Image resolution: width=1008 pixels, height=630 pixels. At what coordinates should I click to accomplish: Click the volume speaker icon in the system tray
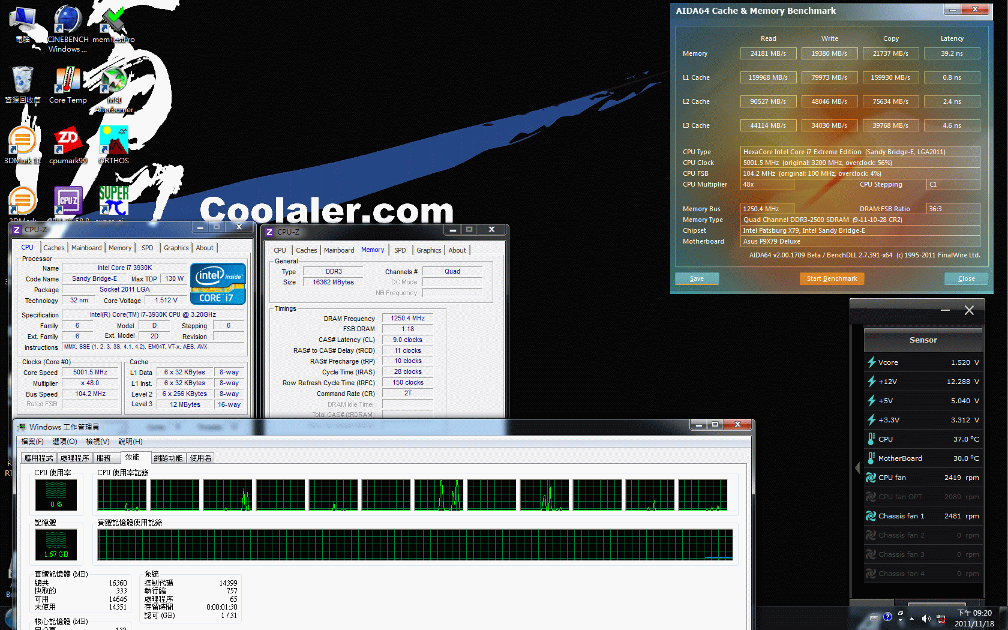click(926, 619)
